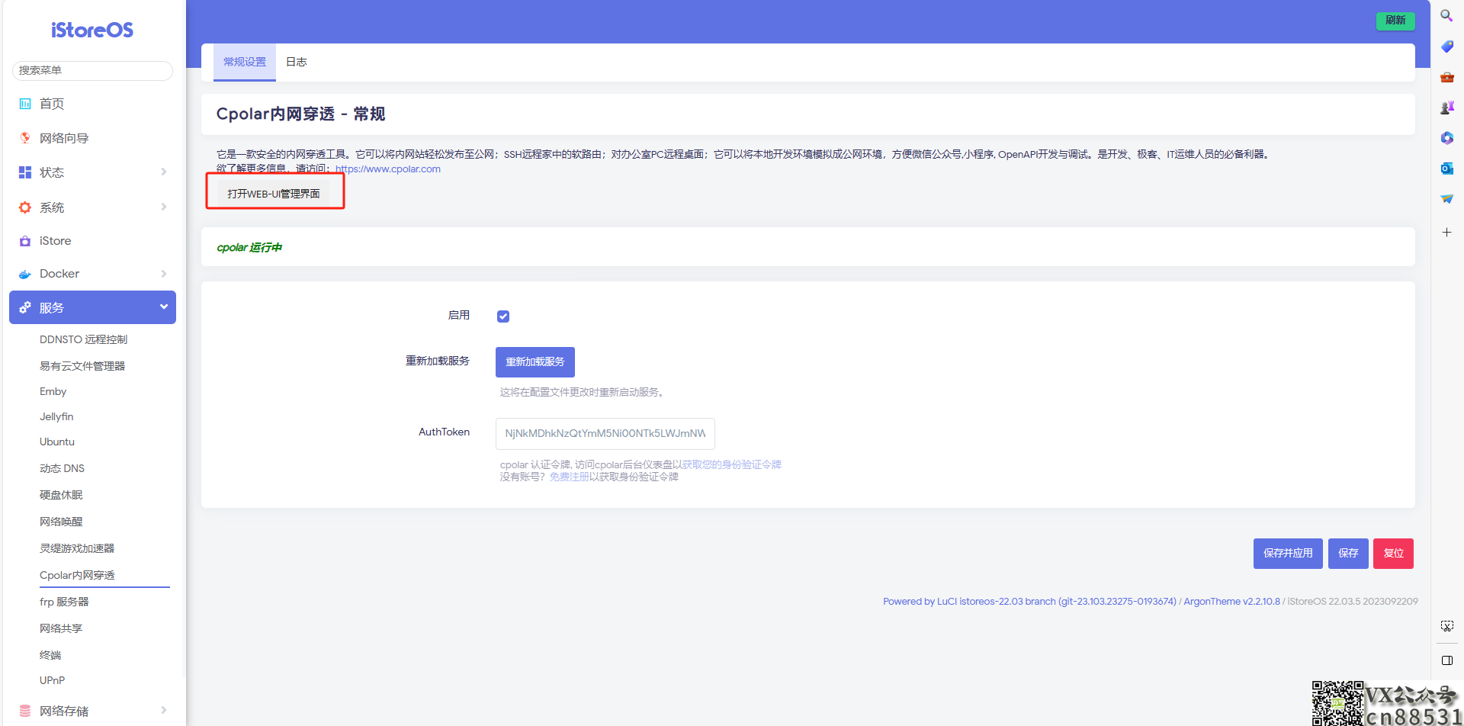Expand the 状态 menu chevron
The height and width of the screenshot is (726, 1464).
[x=164, y=172]
